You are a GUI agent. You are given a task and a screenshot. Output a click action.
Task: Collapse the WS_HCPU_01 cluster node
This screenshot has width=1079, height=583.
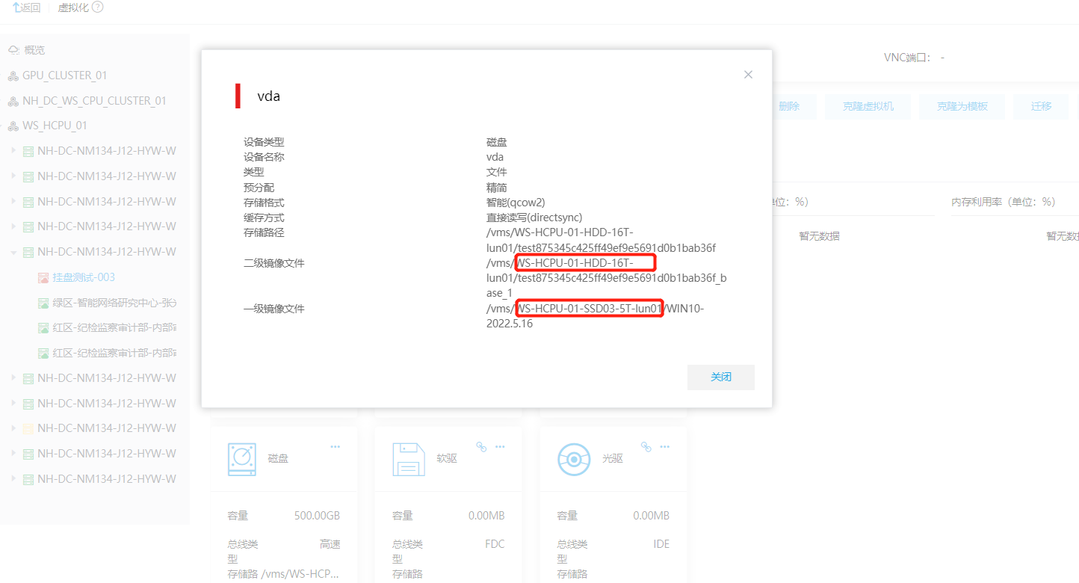(x=2, y=126)
